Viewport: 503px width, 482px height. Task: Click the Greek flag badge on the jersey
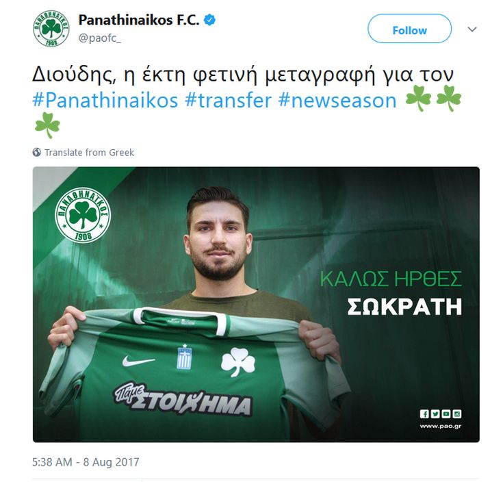click(x=184, y=357)
